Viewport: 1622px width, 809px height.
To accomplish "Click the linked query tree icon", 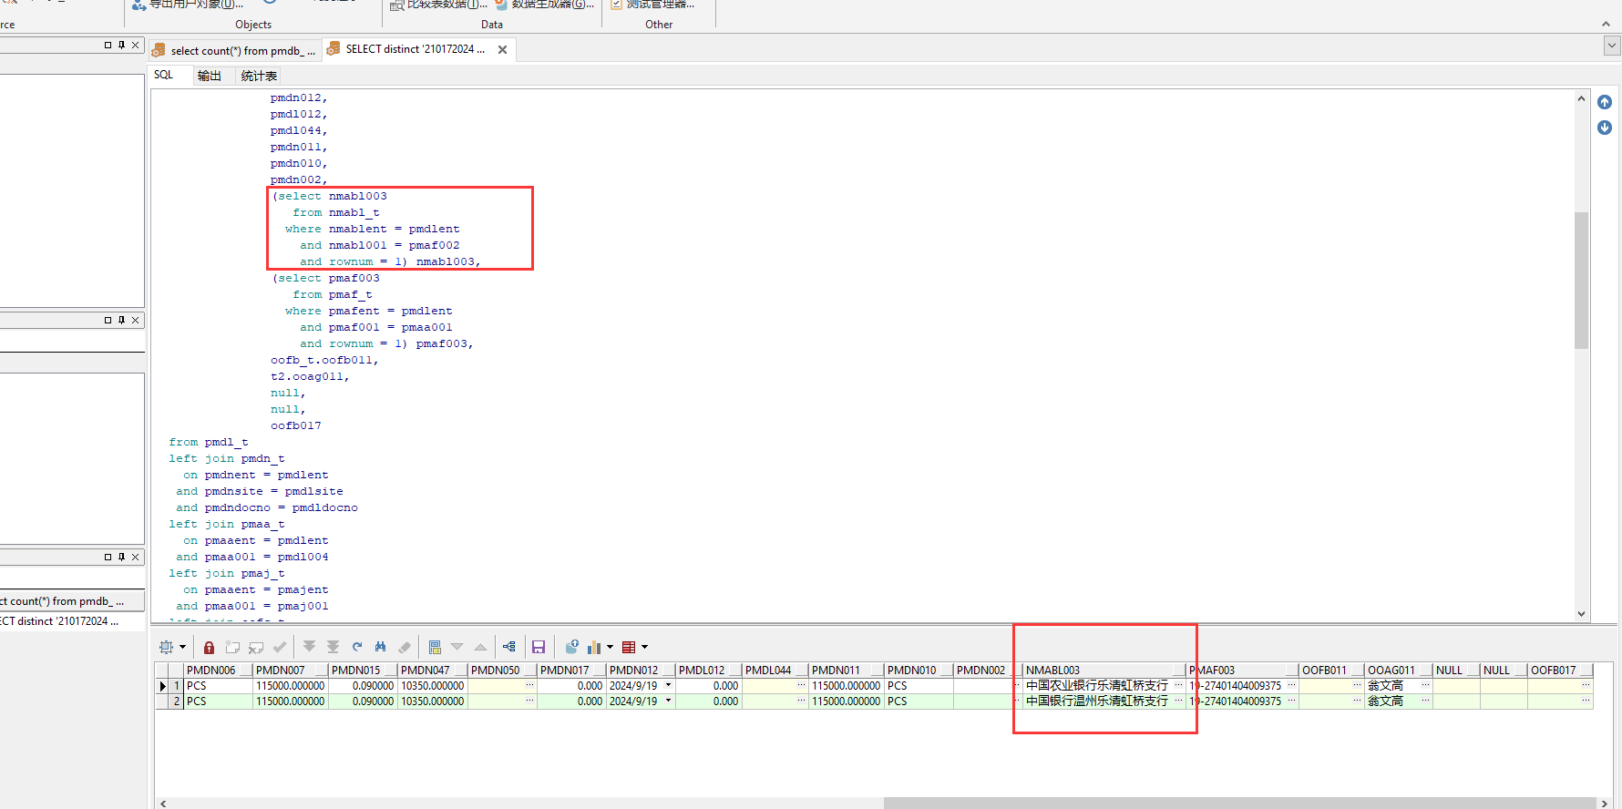I will [509, 647].
